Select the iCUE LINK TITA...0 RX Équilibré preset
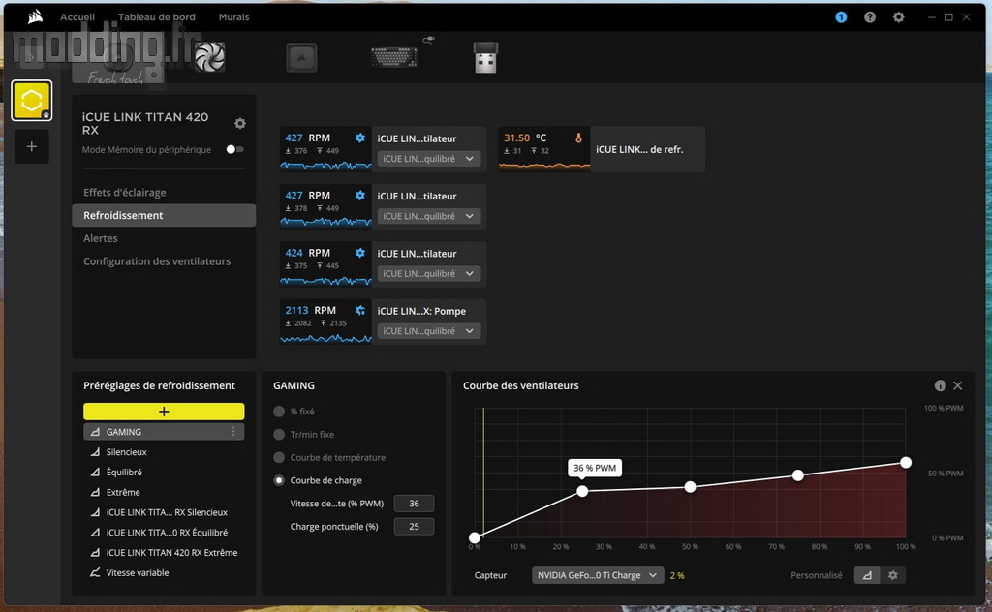 click(x=164, y=533)
